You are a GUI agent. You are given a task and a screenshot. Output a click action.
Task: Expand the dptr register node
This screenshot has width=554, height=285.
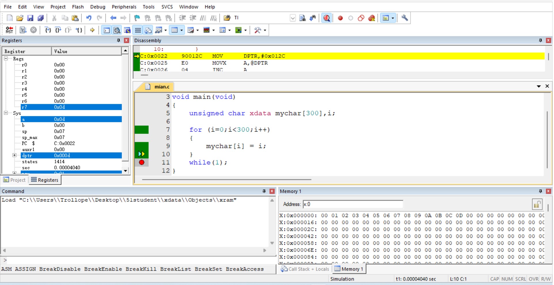tap(14, 155)
